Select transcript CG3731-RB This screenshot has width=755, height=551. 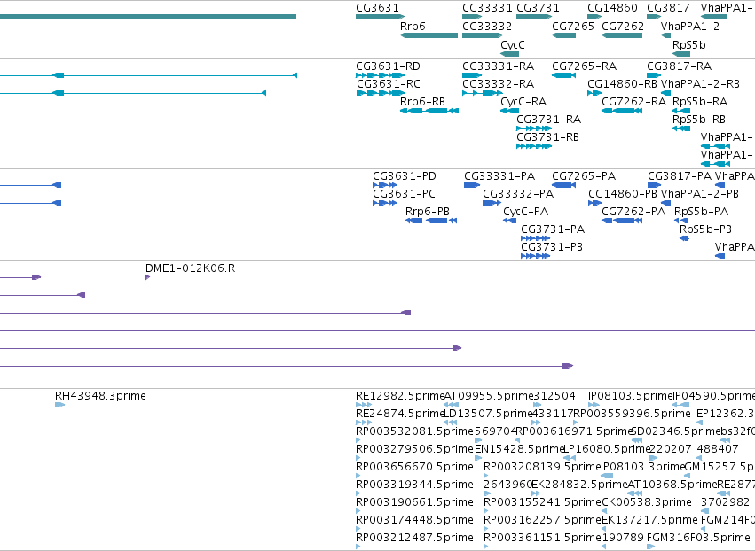[548, 137]
